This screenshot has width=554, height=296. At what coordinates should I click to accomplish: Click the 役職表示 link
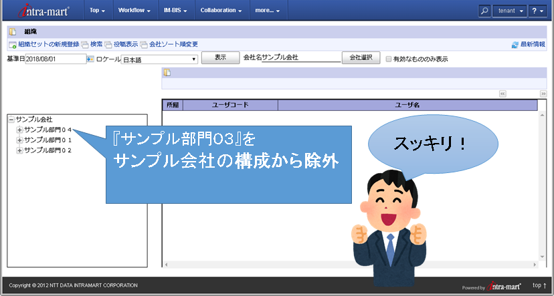coord(126,45)
